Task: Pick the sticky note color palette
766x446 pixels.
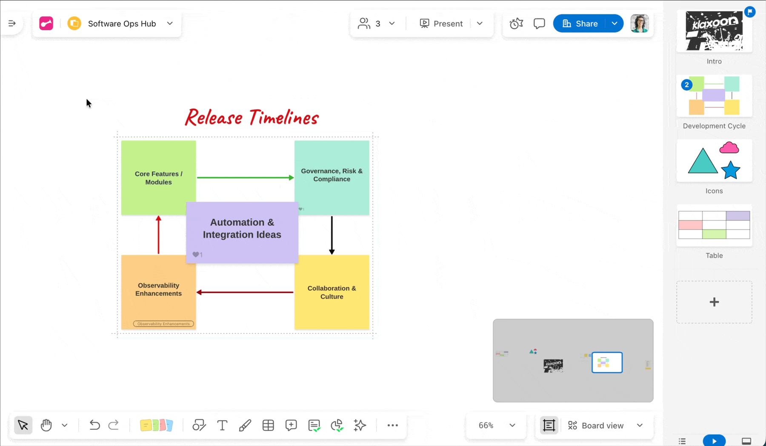Action: tap(156, 425)
